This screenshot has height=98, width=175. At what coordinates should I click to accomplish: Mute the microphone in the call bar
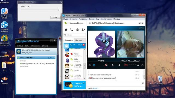(113, 65)
